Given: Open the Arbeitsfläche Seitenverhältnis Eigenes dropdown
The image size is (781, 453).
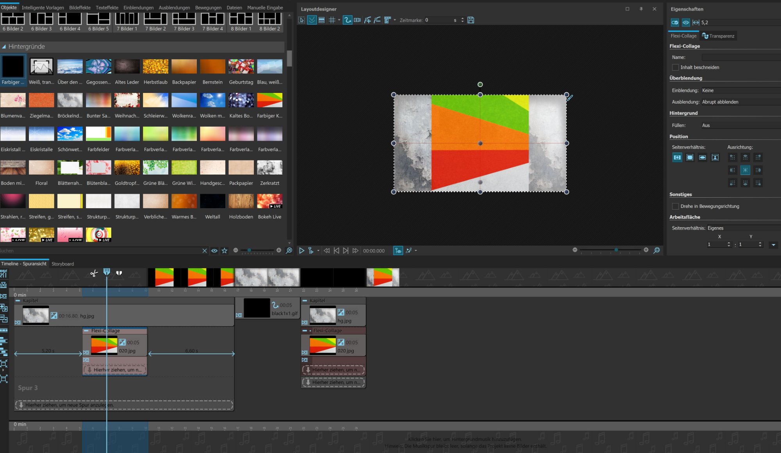Looking at the screenshot, I should 742,228.
